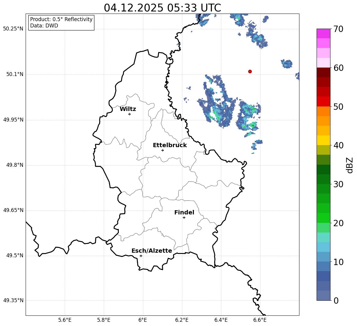Click the 'Data: DWD' text
Viewport: 357px width, 326px height.
[x=44, y=26]
